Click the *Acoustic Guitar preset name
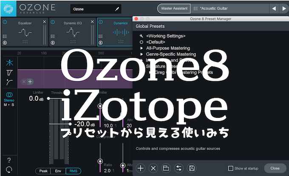This screenshot has height=176, width=289. (x=214, y=9)
